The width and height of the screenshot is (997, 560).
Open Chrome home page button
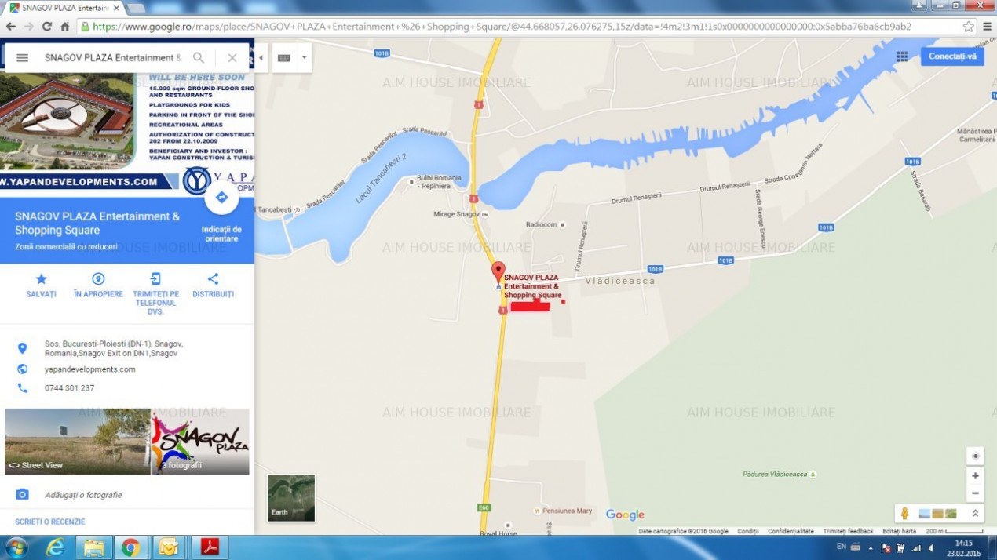65,26
